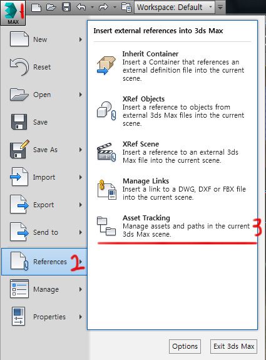Click the Project Folder toolbar icon
The image size is (266, 360).
pyautogui.click(x=126, y=8)
